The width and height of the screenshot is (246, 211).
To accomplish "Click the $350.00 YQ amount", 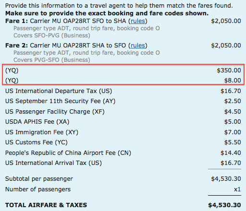I will (229, 70).
